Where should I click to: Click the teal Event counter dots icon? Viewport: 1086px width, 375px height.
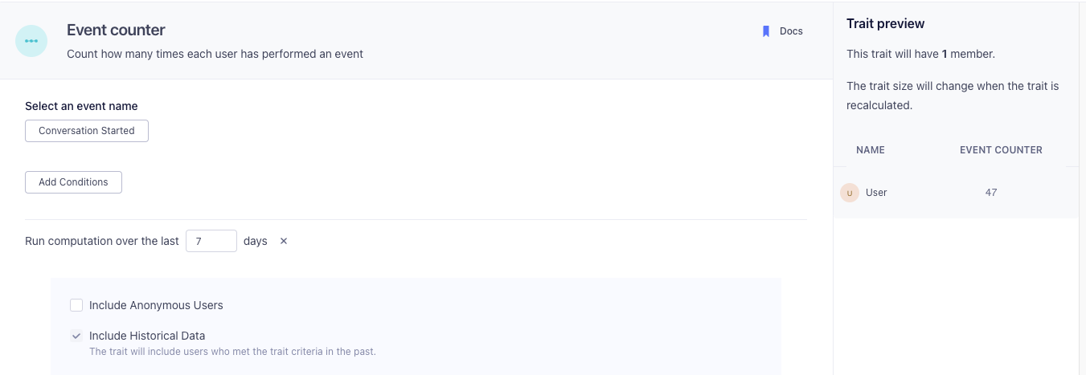(x=31, y=40)
